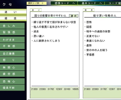This screenshot has height=100, width=121.
Task: Click the 選択 button in 迷い panel
Action: coord(74,16)
